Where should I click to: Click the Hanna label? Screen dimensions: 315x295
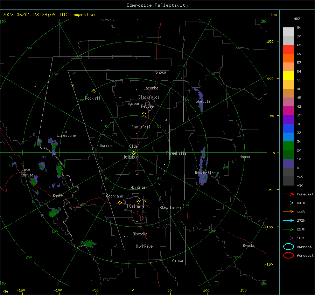point(245,156)
